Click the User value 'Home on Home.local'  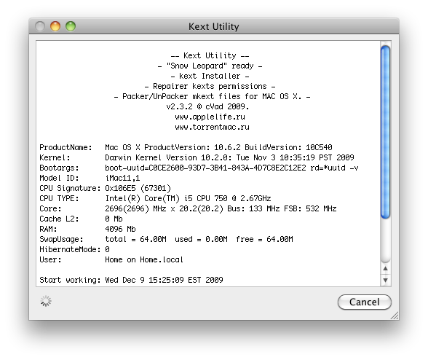point(144,259)
